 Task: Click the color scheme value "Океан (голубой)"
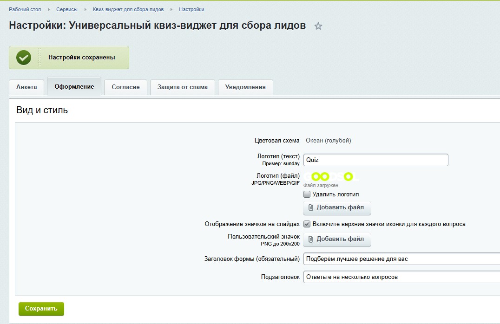pyautogui.click(x=329, y=141)
